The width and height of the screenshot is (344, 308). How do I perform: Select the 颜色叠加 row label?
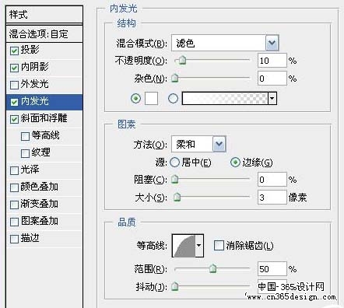tap(40, 187)
